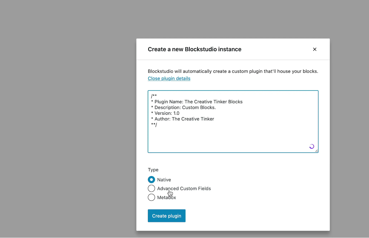Select the Native type radio button
The width and height of the screenshot is (369, 238).
tap(151, 179)
